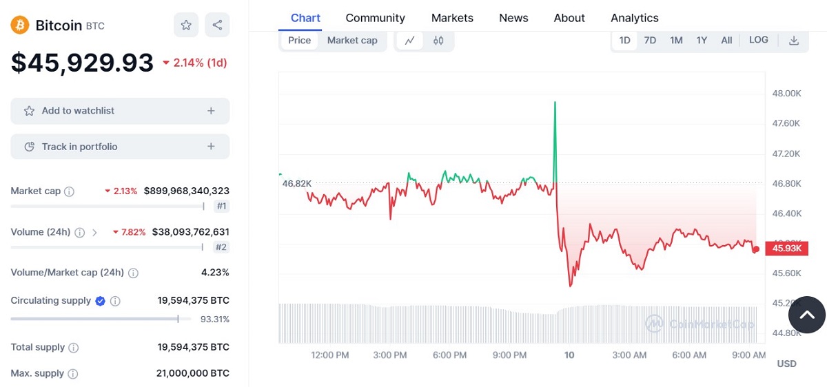Click the volume rank bar
The height and width of the screenshot is (387, 827).
[107, 247]
